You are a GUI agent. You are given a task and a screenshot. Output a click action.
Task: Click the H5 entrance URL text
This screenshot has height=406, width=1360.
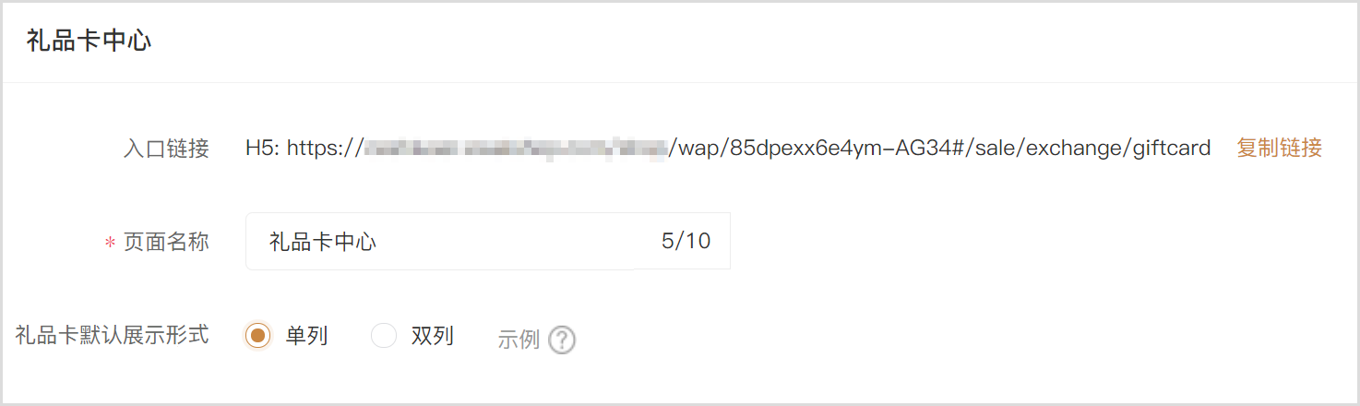pyautogui.click(x=728, y=148)
